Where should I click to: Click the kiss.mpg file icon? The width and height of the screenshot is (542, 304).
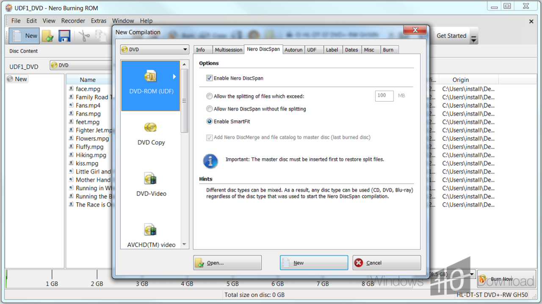tap(72, 163)
